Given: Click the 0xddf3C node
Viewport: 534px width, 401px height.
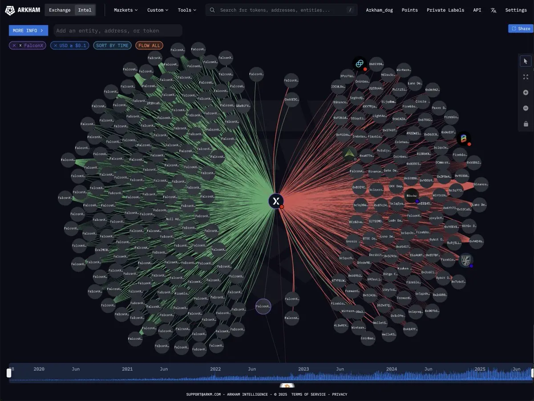Looking at the screenshot, I should click(291, 99).
